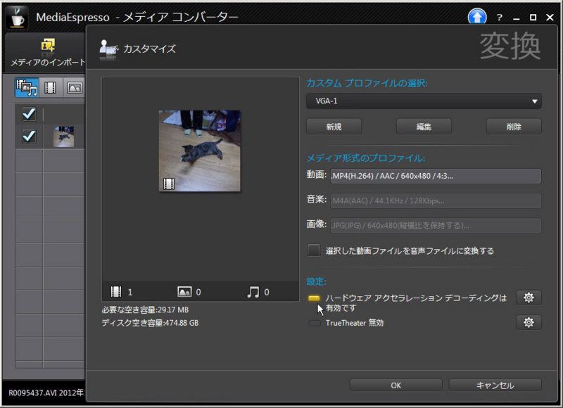Click the film badge on preview thumbnail
The image size is (563, 408).
tap(169, 184)
